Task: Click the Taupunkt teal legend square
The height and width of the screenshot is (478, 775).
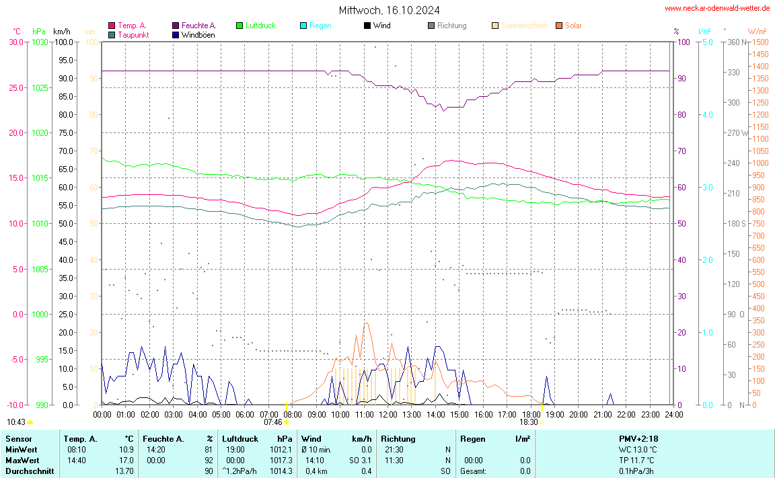Action: (112, 35)
